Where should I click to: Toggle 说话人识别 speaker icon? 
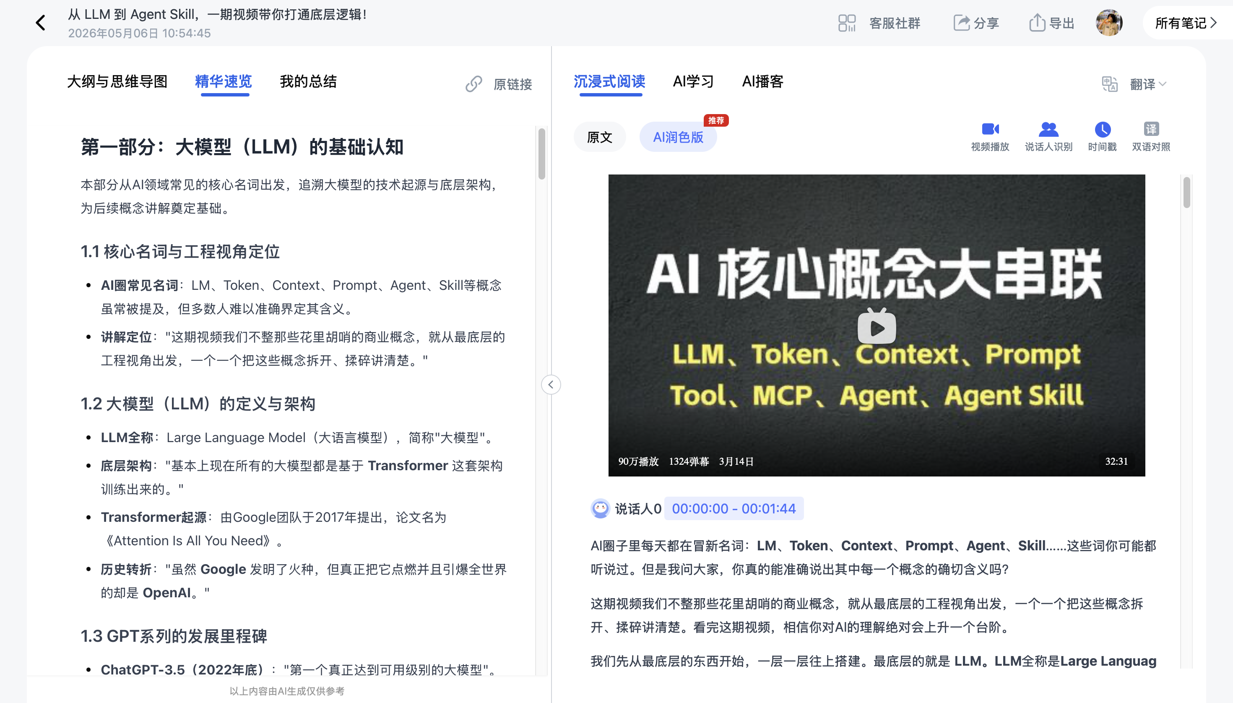(x=1048, y=129)
